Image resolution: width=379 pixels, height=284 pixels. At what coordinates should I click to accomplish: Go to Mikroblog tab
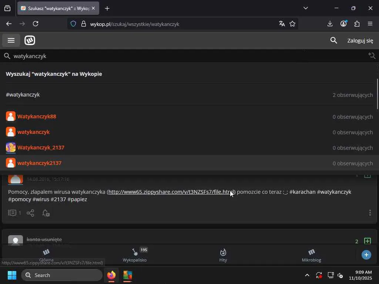(311, 255)
